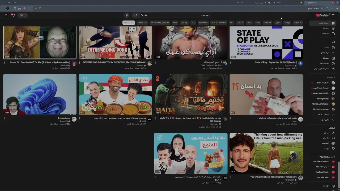Play State of Play thumbnail video
The width and height of the screenshot is (340, 191).
tap(266, 42)
